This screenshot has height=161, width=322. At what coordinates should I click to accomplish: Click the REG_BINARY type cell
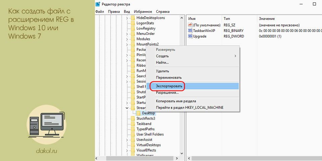pos(233,31)
